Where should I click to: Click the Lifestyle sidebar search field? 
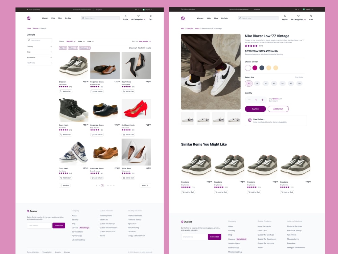click(40, 40)
